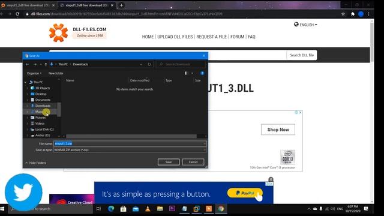Image resolution: width=384 pixels, height=216 pixels.
Task: Open HOME on DLL-files site
Action: click(148, 37)
